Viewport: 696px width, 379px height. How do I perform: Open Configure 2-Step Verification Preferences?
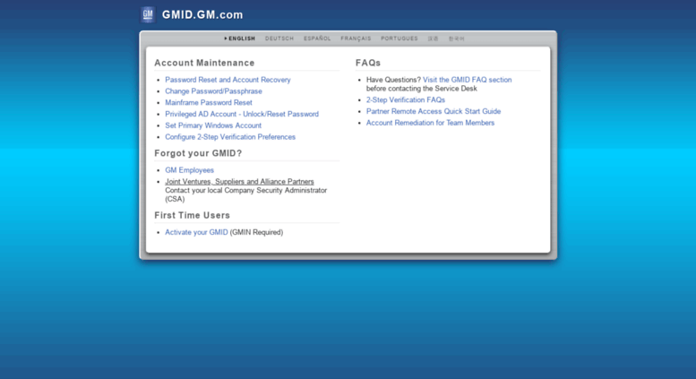coord(230,137)
